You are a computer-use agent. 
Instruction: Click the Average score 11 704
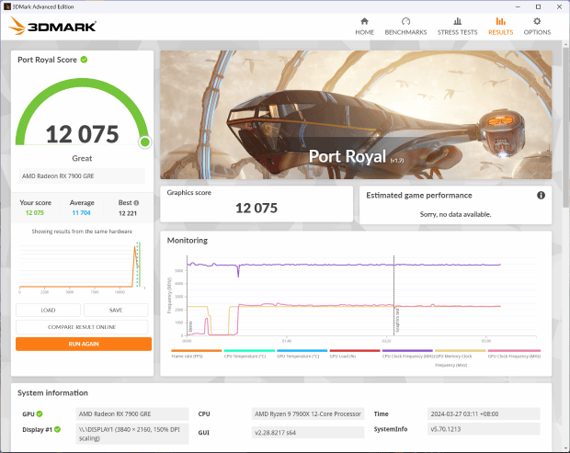pos(82,213)
